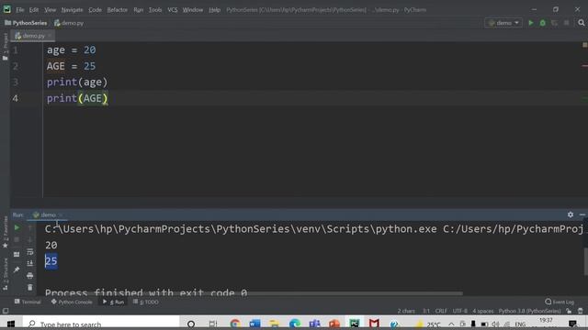Viewport: 588px width, 330px height.
Task: Toggle soft-wrap in Run console
Action: tap(30, 252)
